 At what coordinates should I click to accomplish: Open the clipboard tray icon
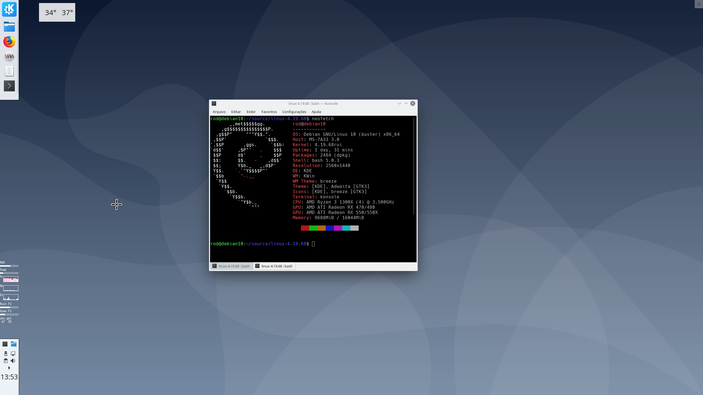[x=5, y=361]
